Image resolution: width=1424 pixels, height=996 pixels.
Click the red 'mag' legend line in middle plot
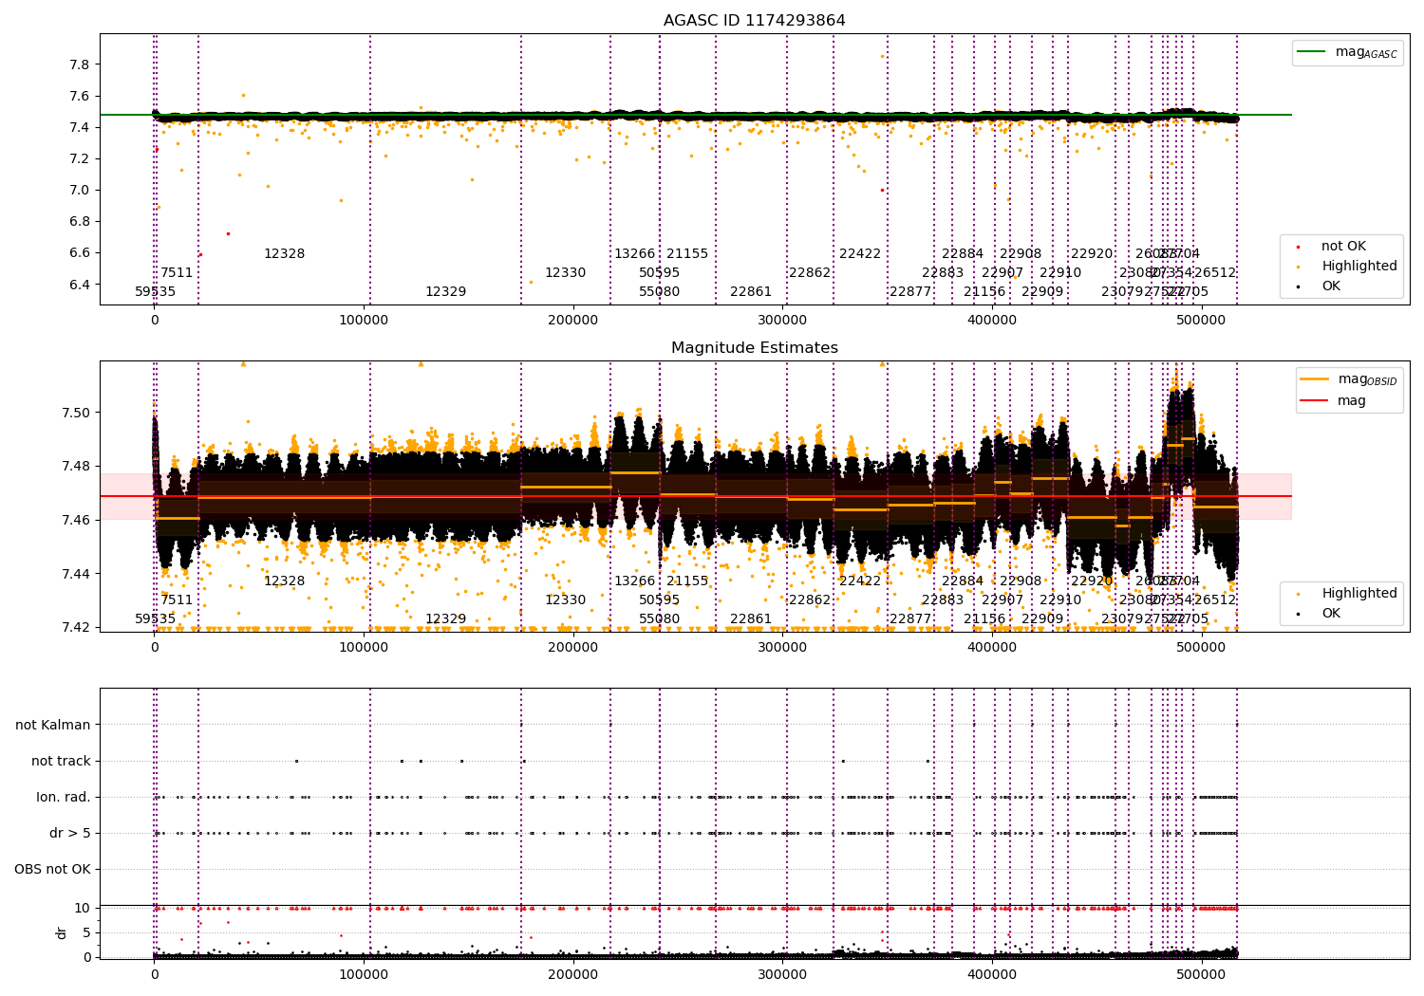click(x=1316, y=400)
